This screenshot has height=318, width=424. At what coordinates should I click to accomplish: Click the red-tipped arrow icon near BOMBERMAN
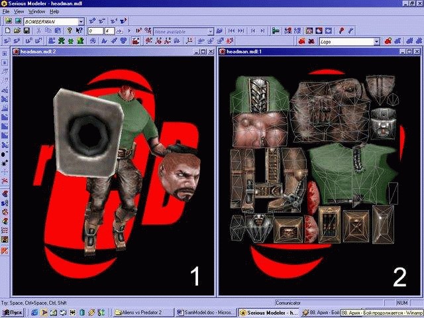pyautogui.click(x=123, y=21)
